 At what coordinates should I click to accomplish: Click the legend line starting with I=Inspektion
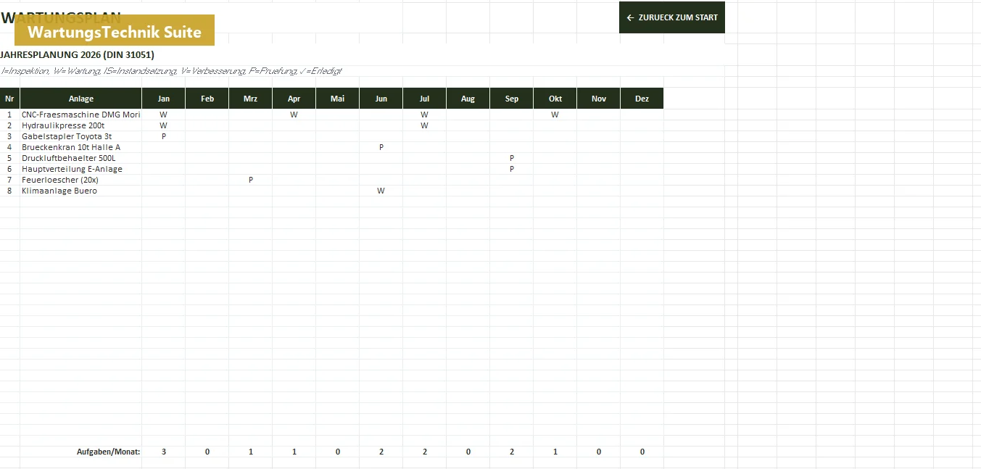pos(171,71)
